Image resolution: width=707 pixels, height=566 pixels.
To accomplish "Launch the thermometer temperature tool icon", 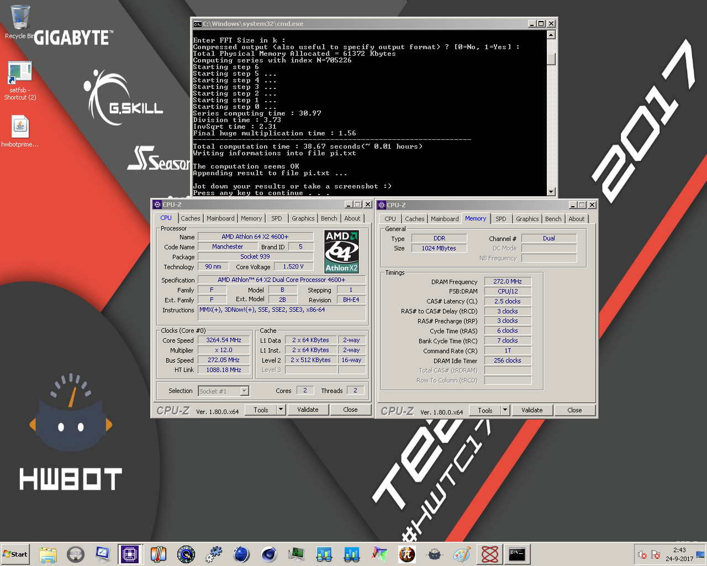I will click(159, 554).
